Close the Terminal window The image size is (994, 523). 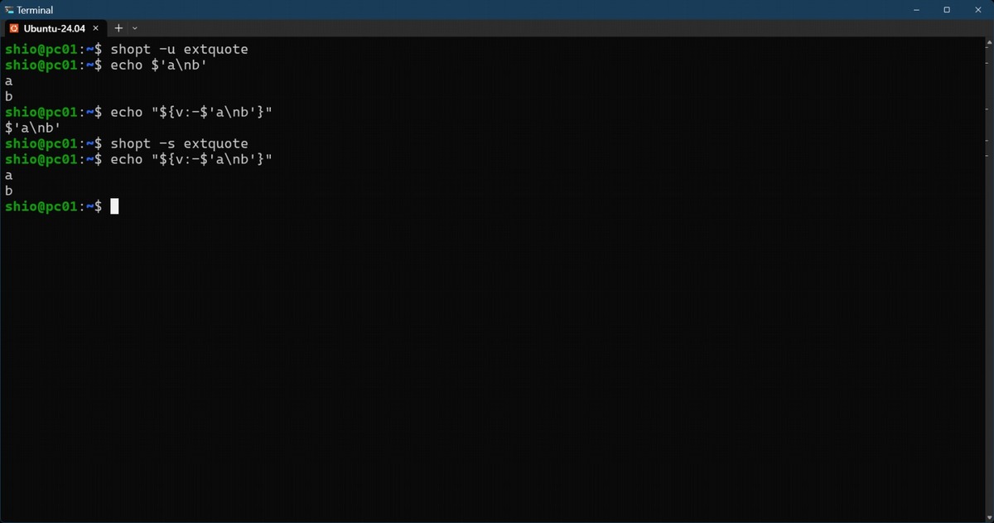(x=977, y=10)
